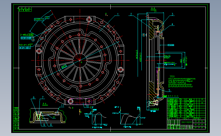Select callout number 8 below the detail view
The image size is (221, 136).
click(x=51, y=125)
